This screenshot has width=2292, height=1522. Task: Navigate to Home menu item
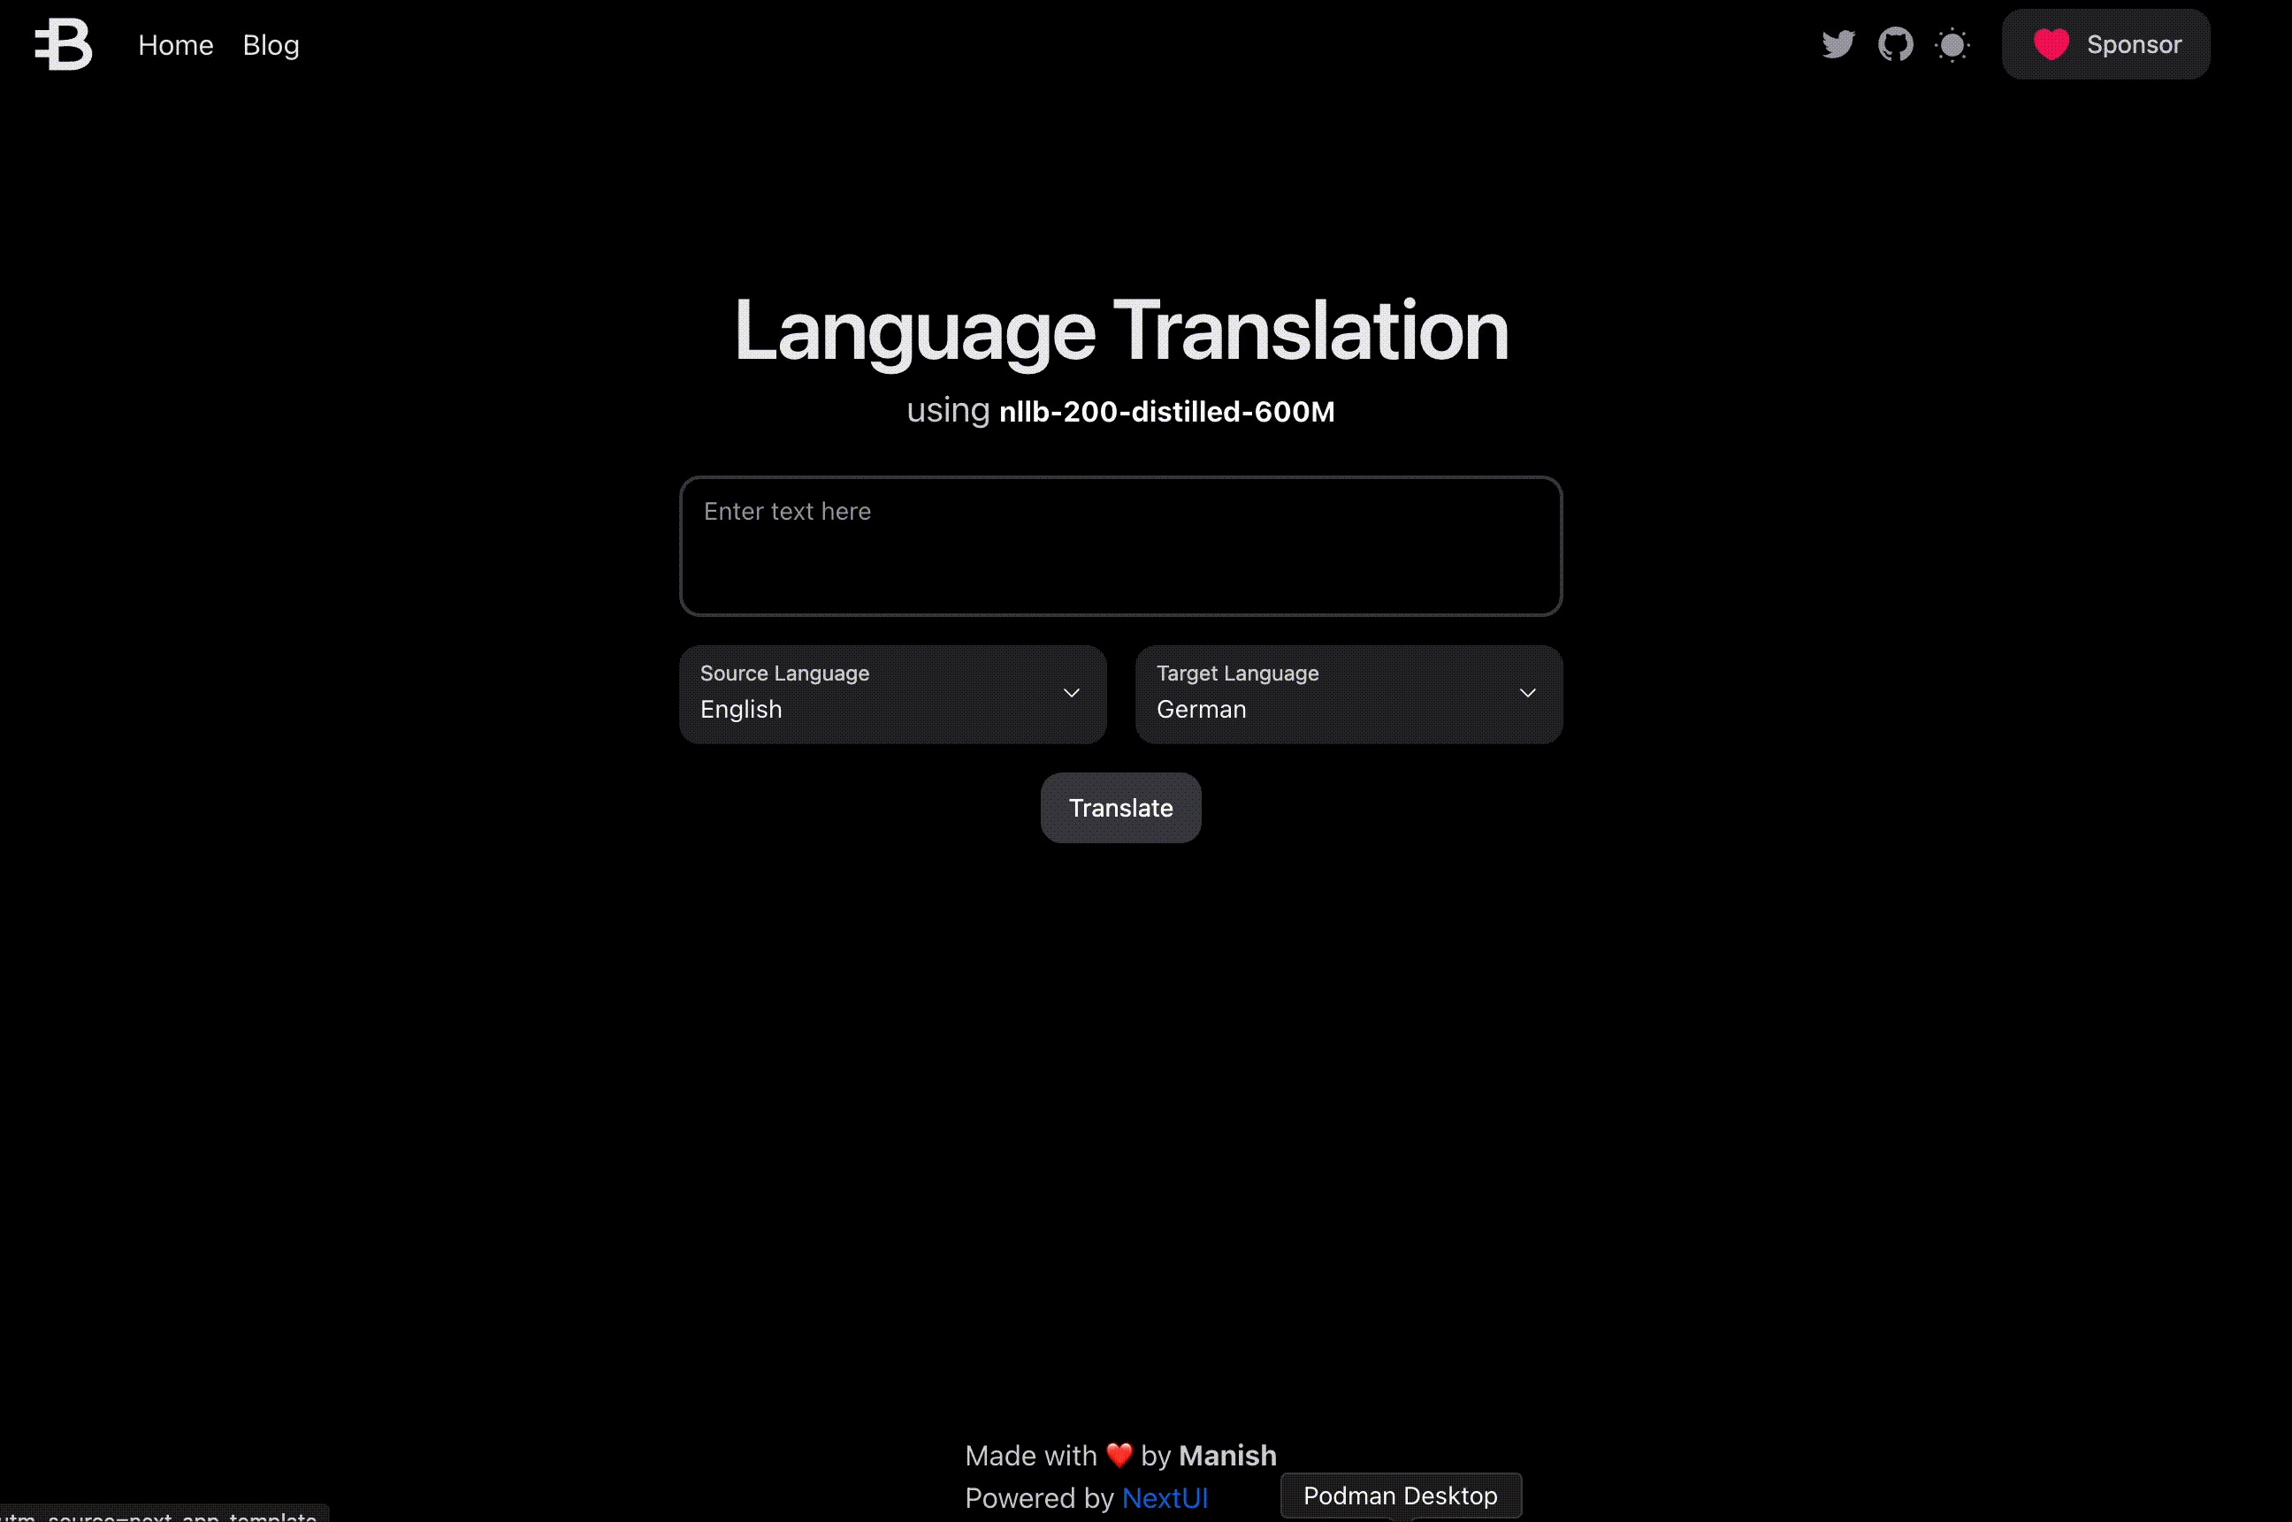175,44
